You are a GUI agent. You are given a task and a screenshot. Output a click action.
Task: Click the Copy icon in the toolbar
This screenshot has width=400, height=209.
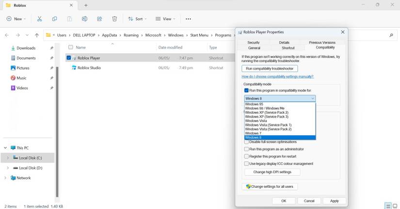click(x=54, y=19)
